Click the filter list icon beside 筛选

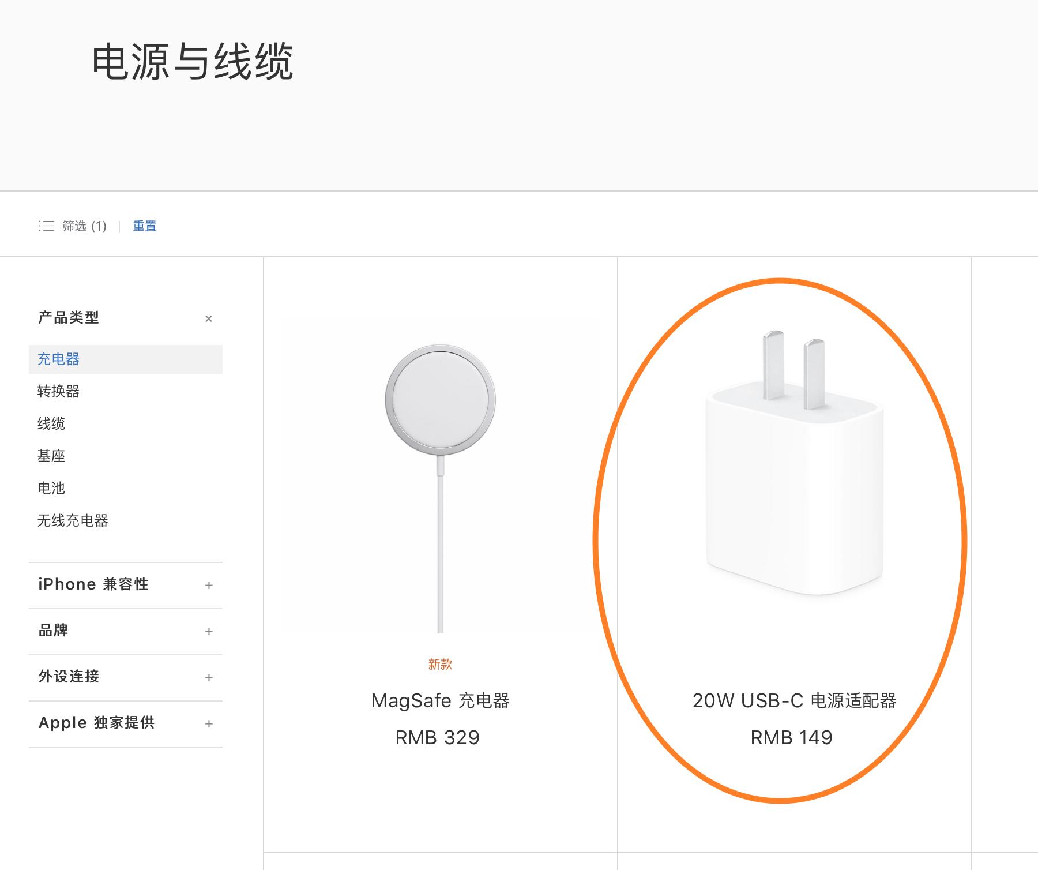47,226
